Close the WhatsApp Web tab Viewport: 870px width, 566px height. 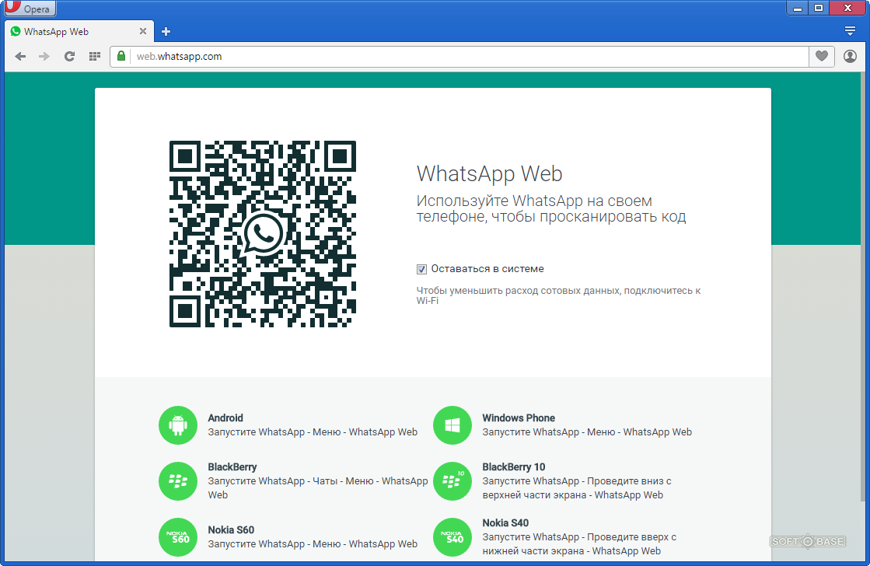[142, 32]
